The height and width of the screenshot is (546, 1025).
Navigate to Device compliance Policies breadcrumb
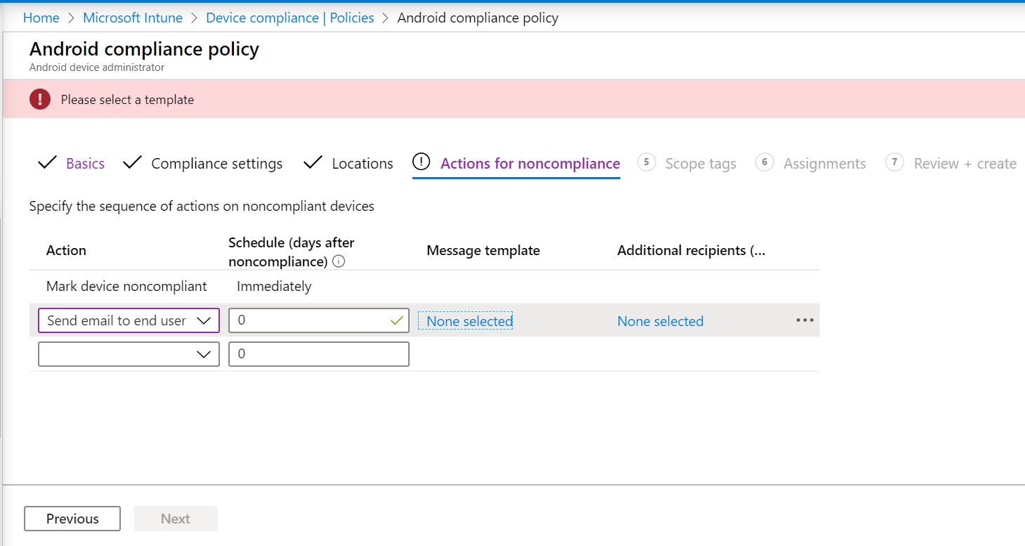[x=289, y=18]
